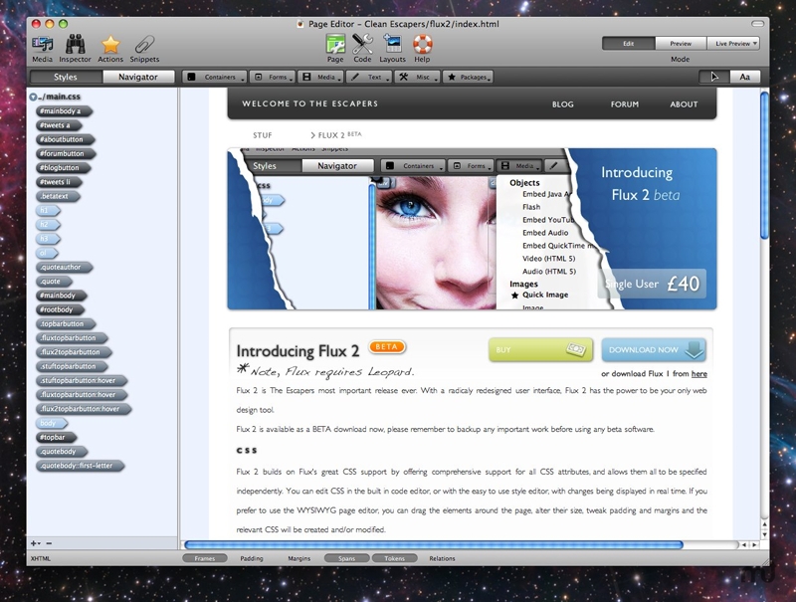Image resolution: width=796 pixels, height=602 pixels.
Task: Toggle Padding display option
Action: point(252,558)
